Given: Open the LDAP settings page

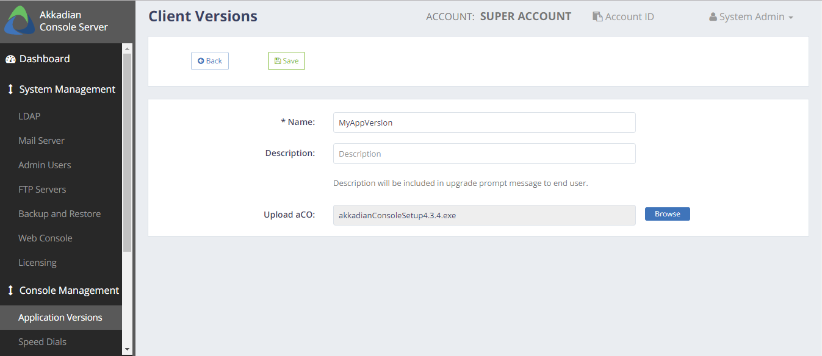Looking at the screenshot, I should coord(29,116).
